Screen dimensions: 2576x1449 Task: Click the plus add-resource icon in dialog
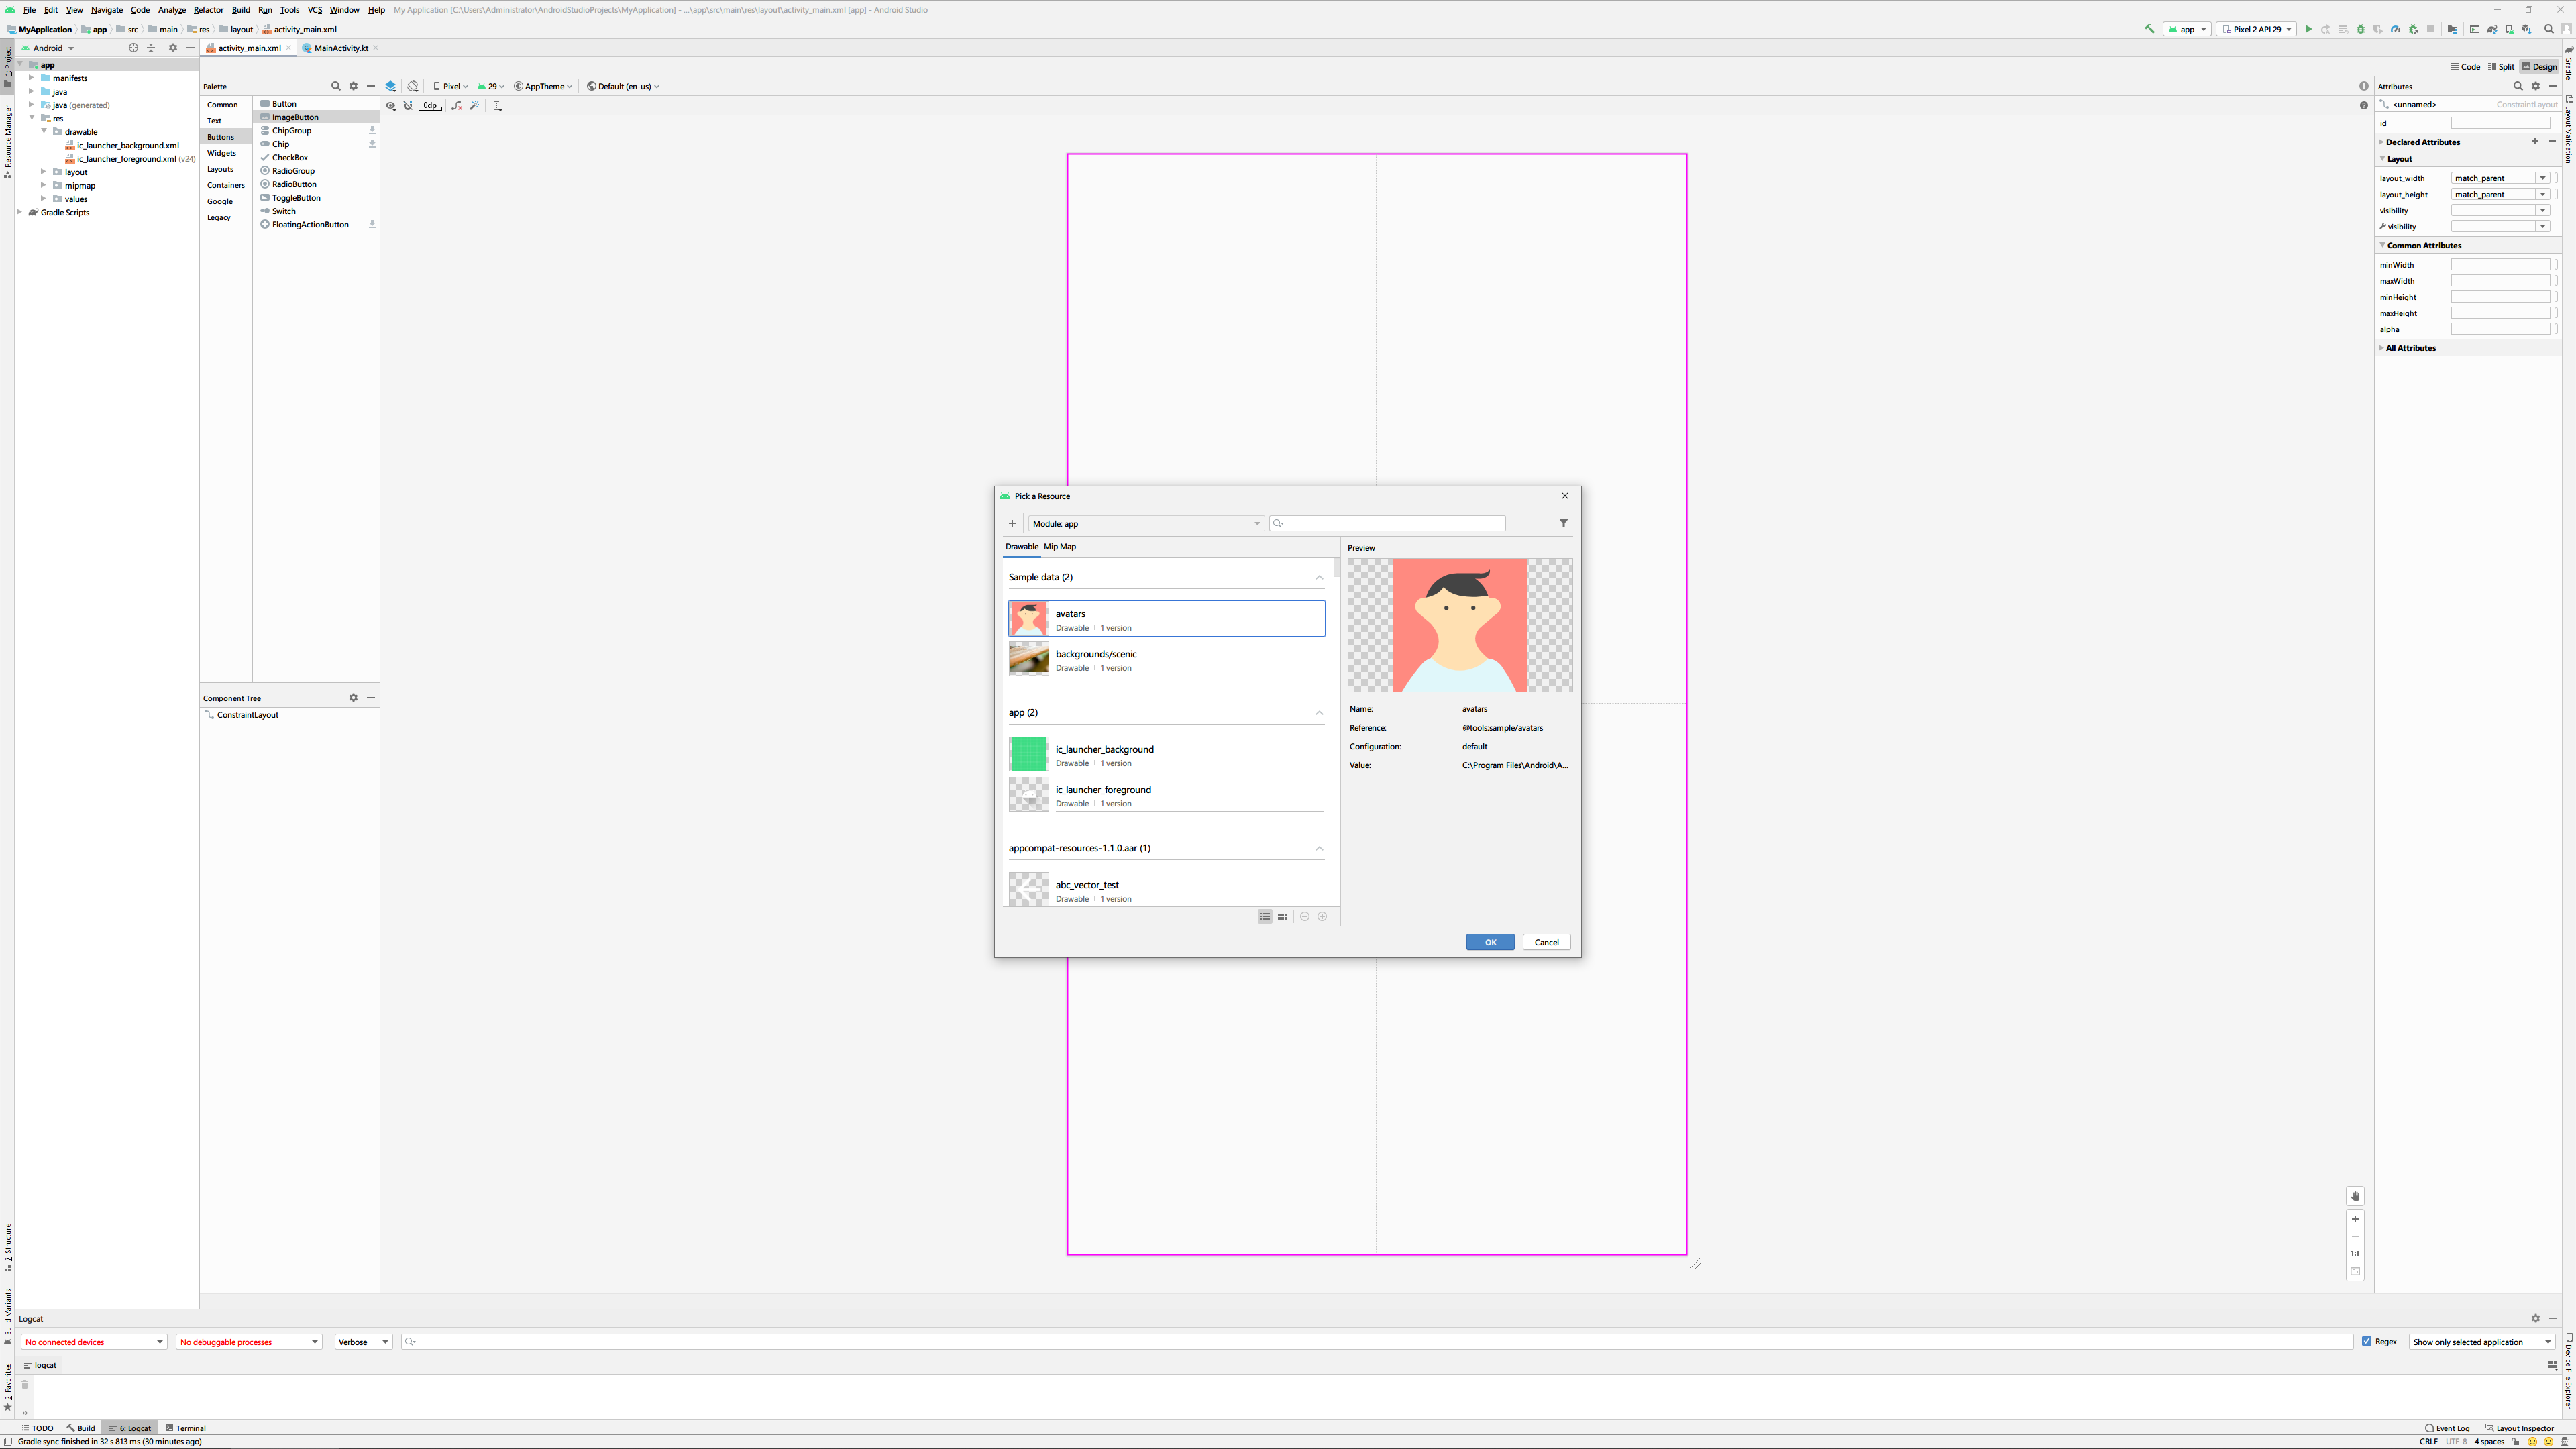[1012, 523]
